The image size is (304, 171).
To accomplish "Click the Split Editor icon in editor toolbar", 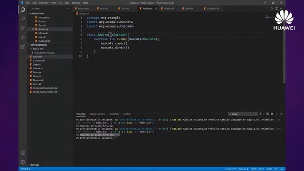I will pyautogui.click(x=276, y=9).
